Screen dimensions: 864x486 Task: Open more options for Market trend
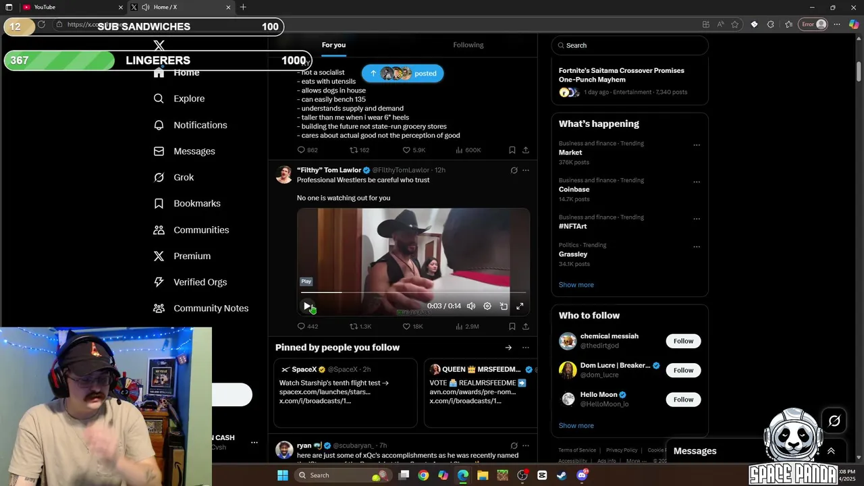(697, 145)
